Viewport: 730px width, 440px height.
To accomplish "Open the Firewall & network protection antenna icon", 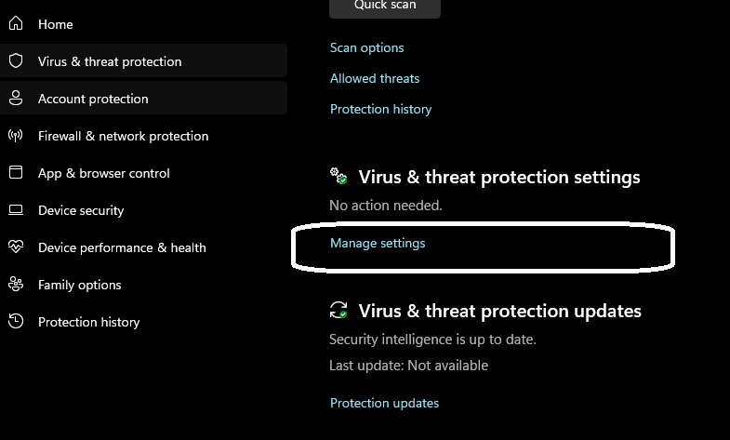I will (x=15, y=136).
